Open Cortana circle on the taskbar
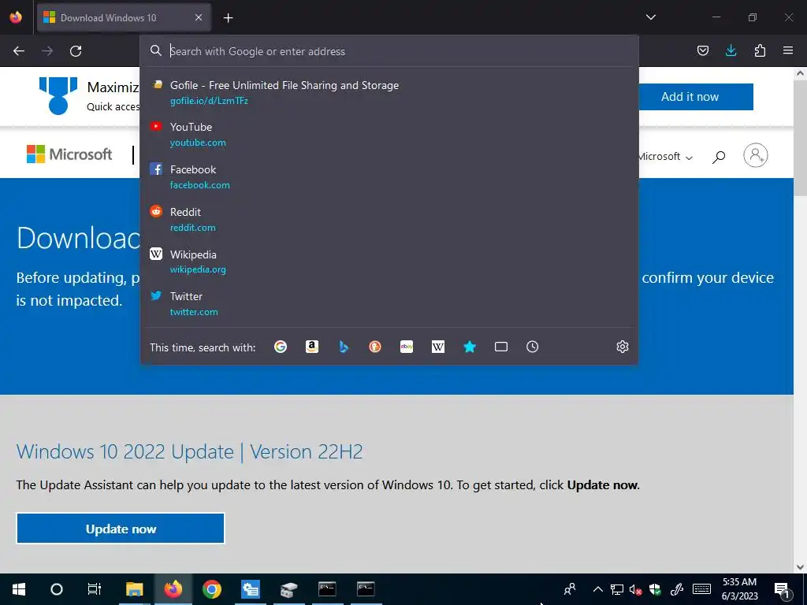This screenshot has height=605, width=807. click(57, 589)
